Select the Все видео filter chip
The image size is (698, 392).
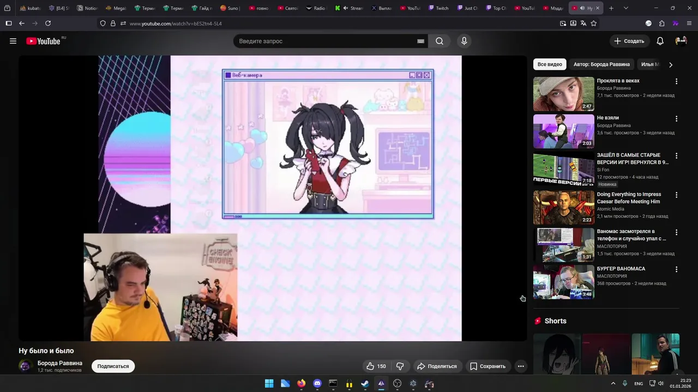click(x=550, y=64)
